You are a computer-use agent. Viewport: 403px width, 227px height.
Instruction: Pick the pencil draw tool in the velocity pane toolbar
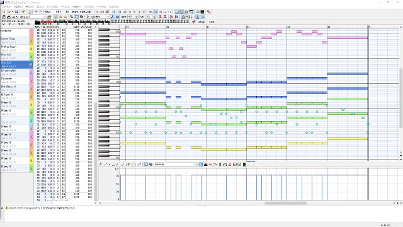click(x=101, y=164)
